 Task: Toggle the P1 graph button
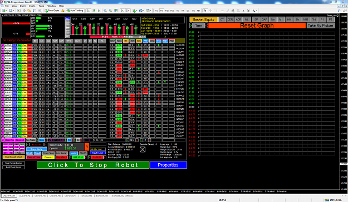322,19
